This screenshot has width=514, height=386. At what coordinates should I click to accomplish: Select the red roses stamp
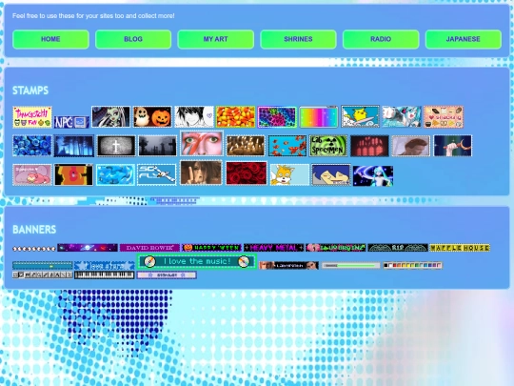pos(247,173)
